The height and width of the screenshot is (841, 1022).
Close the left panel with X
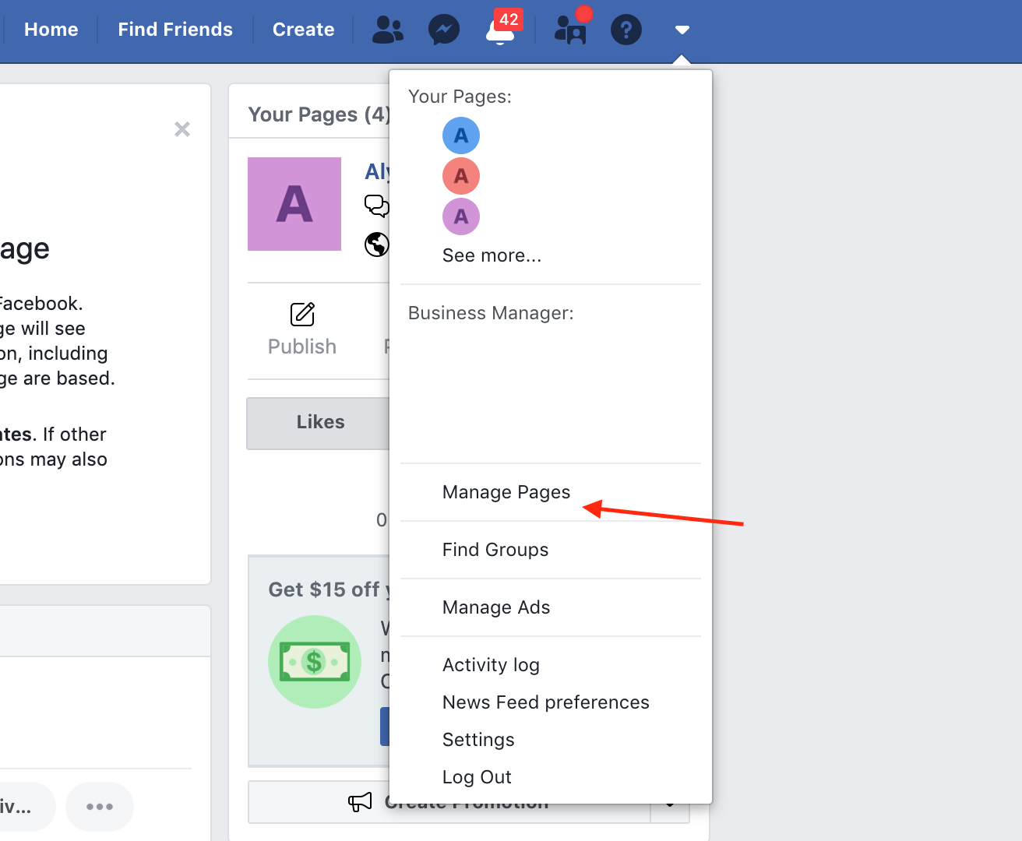(x=182, y=129)
